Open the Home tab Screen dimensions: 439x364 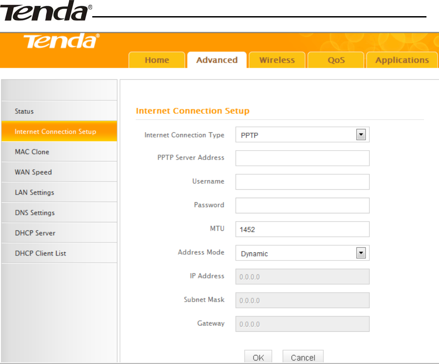point(157,60)
